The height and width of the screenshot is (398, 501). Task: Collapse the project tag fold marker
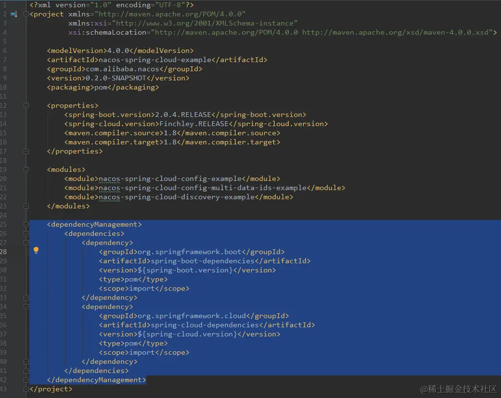point(26,14)
